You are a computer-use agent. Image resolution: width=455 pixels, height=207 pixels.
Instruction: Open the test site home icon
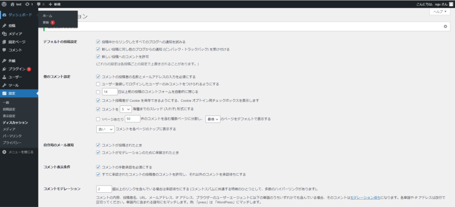[x=12, y=4]
